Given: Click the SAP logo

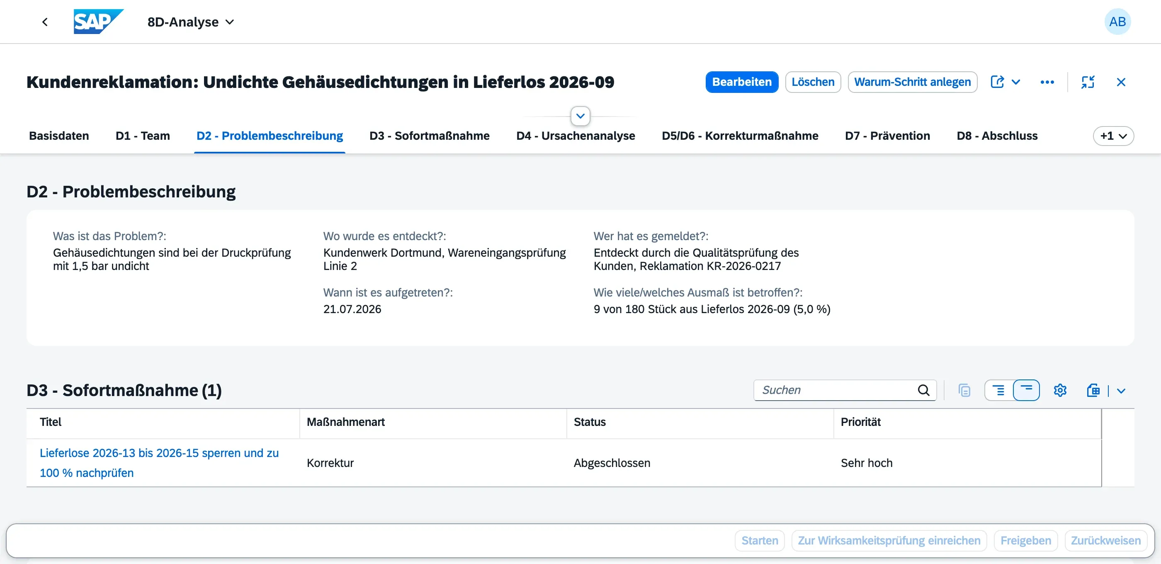Looking at the screenshot, I should coord(99,22).
